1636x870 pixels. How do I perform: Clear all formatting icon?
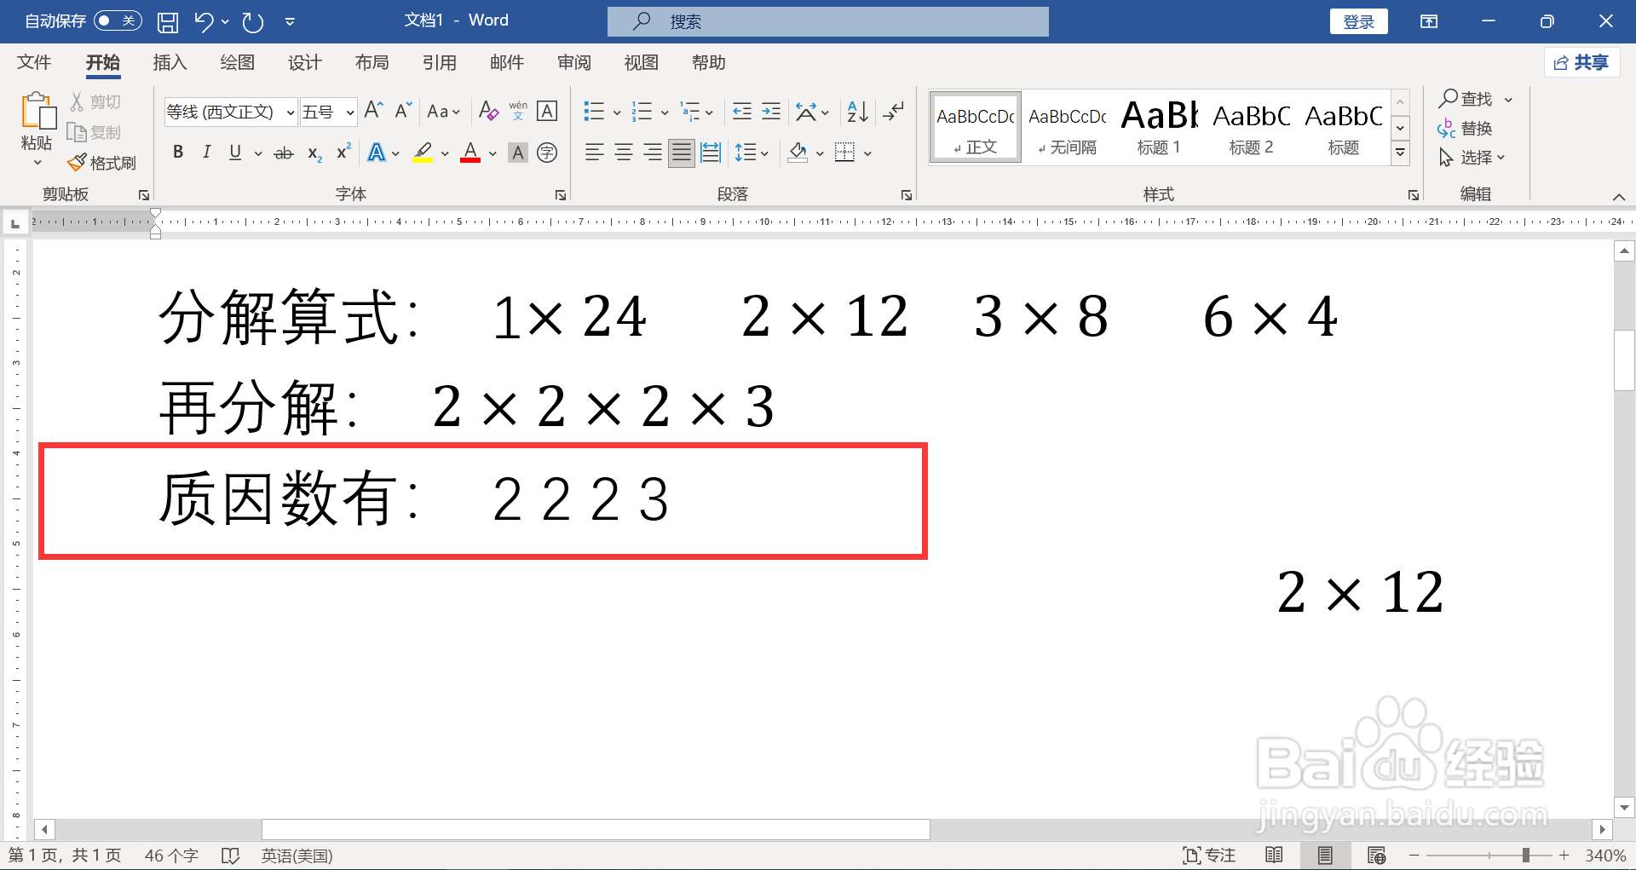(x=487, y=111)
